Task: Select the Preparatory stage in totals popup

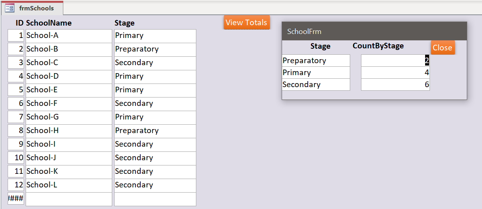Action: [315, 61]
